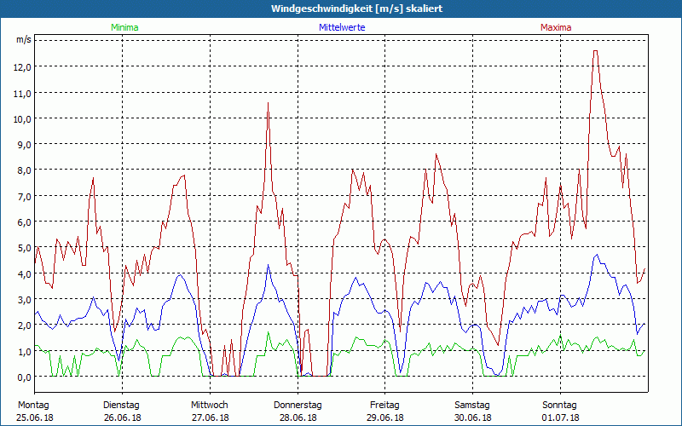
Task: Click the 27.06.18 date label
Action: click(x=211, y=417)
